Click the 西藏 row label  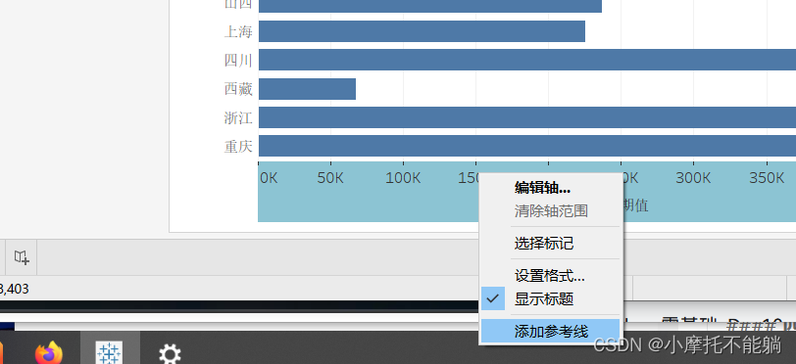click(238, 89)
